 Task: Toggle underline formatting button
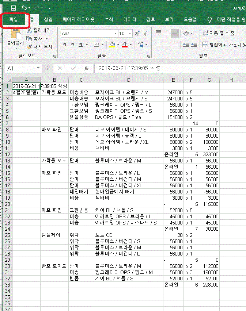click(x=80, y=45)
